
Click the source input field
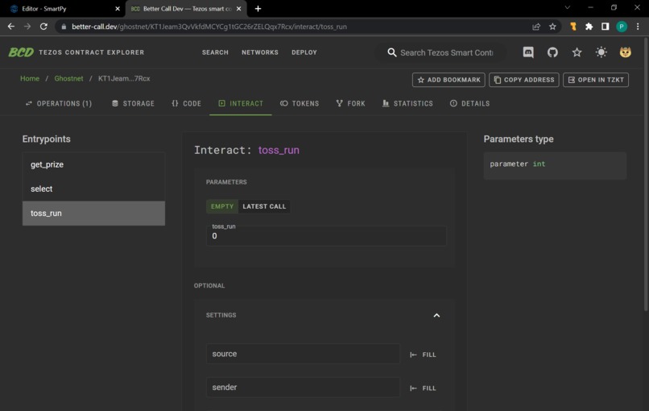pos(303,354)
